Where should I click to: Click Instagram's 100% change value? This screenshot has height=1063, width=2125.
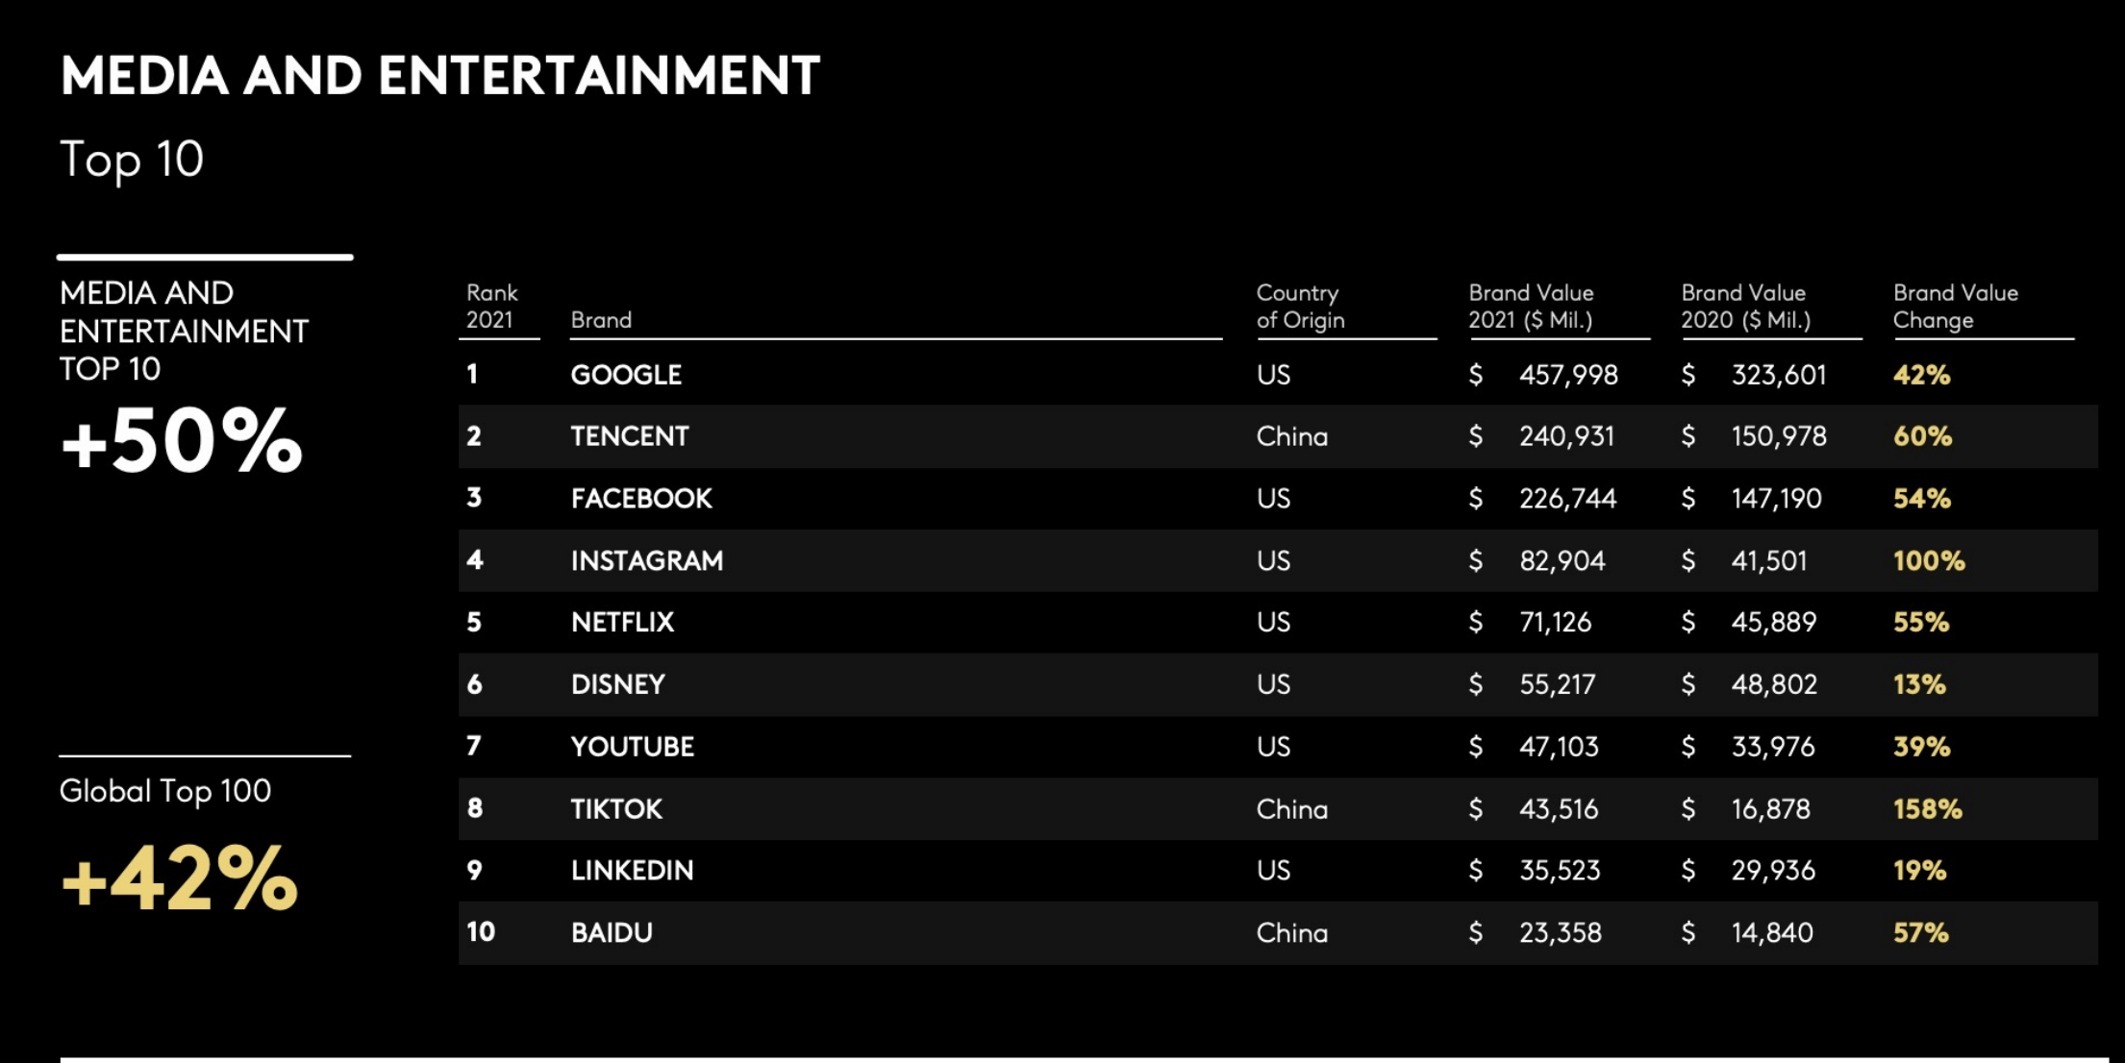coord(1929,560)
